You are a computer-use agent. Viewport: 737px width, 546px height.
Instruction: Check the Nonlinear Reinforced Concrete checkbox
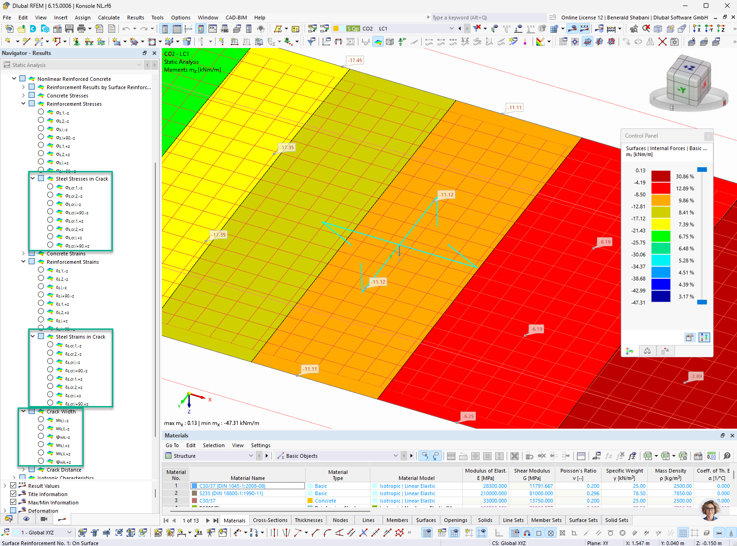click(23, 79)
